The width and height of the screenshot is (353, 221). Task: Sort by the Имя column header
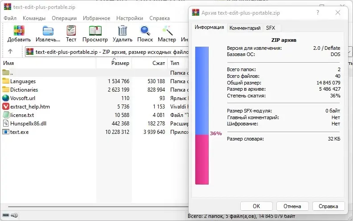point(48,63)
